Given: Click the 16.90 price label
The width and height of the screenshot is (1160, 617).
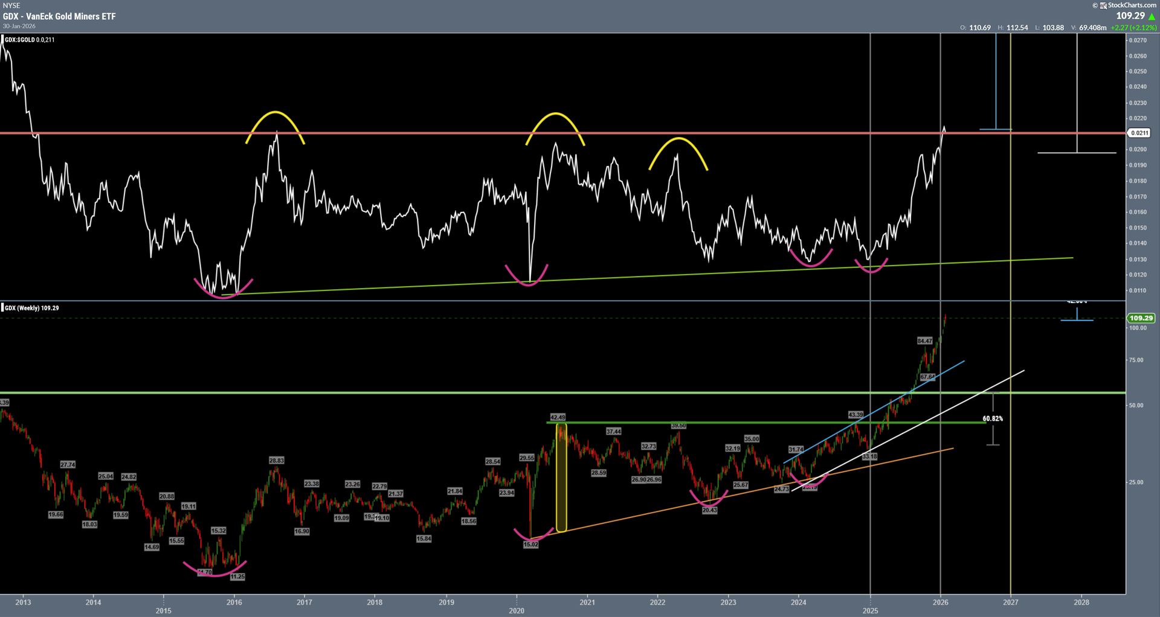Looking at the screenshot, I should (302, 531).
